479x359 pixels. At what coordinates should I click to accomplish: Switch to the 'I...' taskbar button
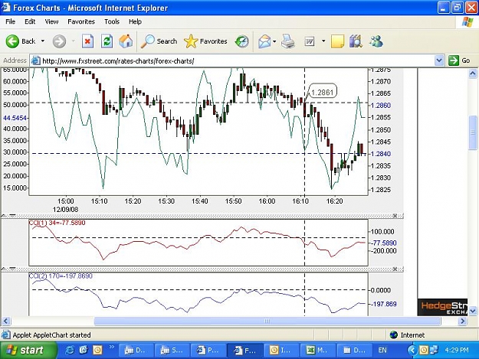(x=281, y=350)
